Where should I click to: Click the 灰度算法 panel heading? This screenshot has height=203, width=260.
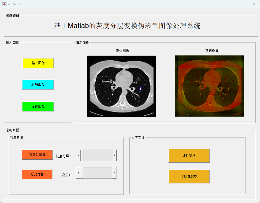pyautogui.click(x=17, y=137)
